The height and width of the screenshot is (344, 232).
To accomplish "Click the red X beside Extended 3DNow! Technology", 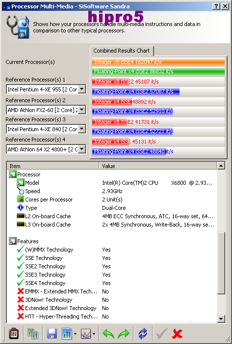I will (20, 308).
